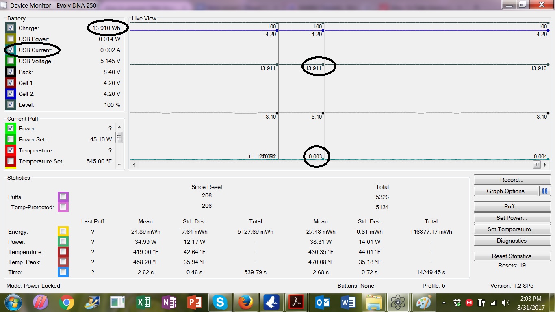Click the Reset Statistics button
The image size is (555, 312).
[x=512, y=256]
